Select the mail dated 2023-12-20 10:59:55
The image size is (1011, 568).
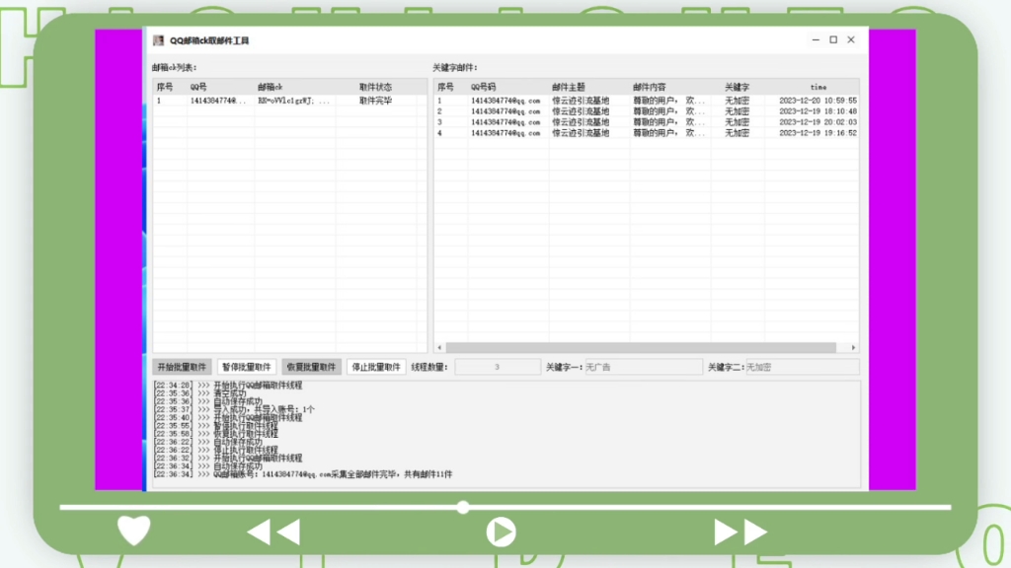(647, 102)
